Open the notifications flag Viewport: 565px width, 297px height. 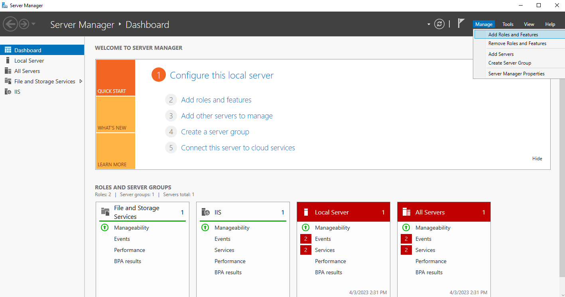461,24
